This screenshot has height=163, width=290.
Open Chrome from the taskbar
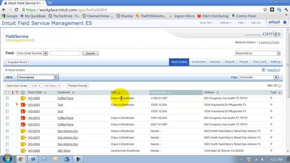click(x=20, y=159)
